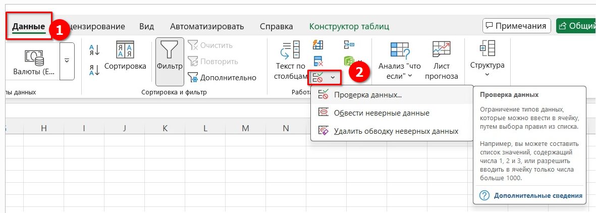Click the green Data Model cube icon
Viewport: 596px width, 213px height.
[x=349, y=61]
